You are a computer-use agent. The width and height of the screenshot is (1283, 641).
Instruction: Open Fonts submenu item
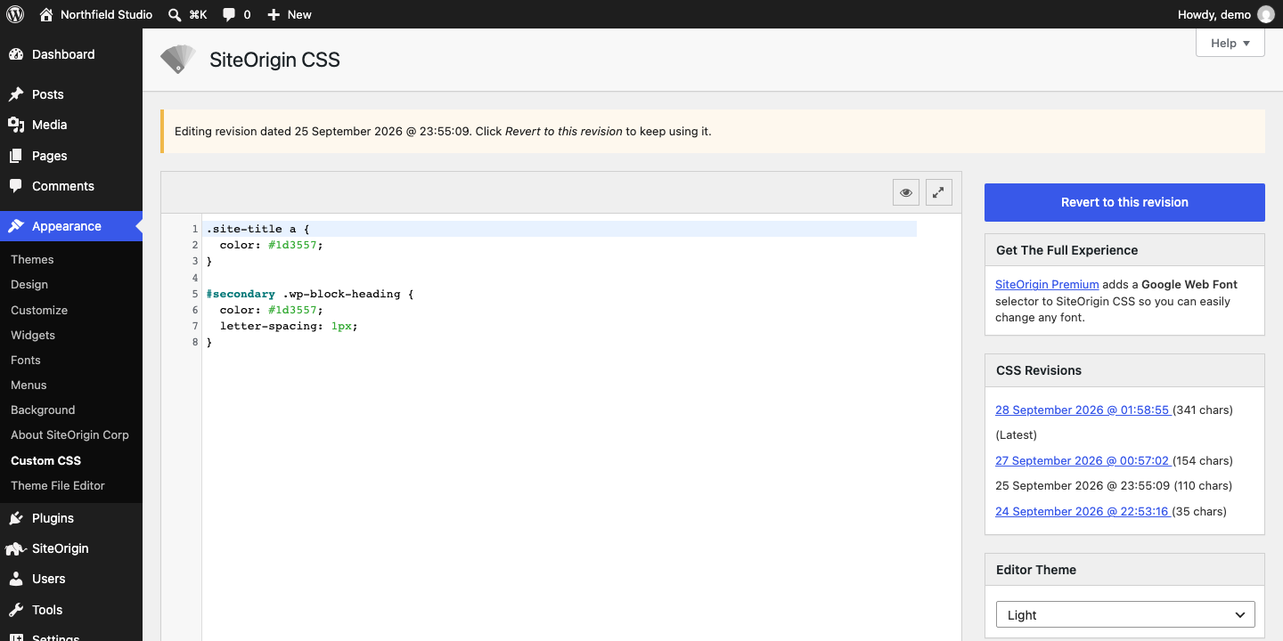[26, 360]
